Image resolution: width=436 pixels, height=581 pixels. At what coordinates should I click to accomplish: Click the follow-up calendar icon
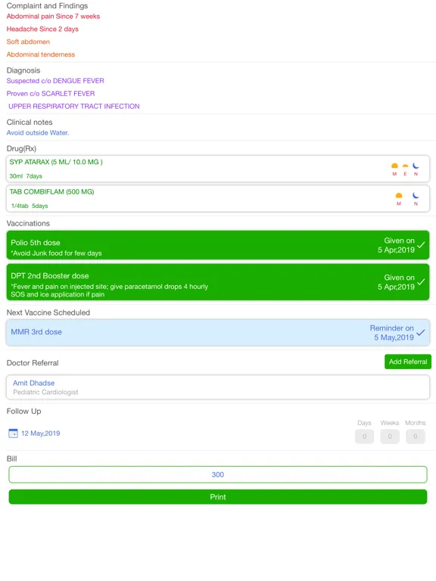click(13, 433)
